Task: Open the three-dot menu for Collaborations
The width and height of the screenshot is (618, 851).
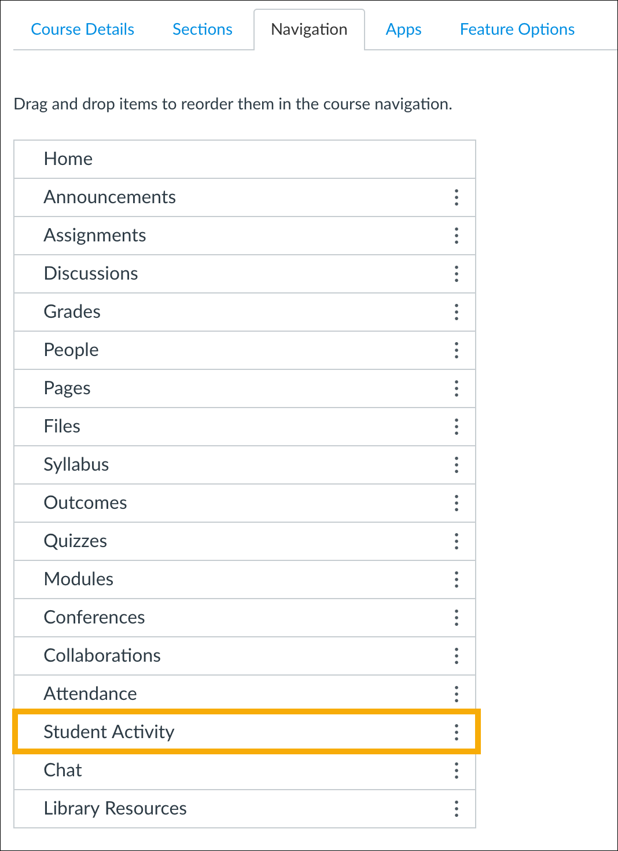Action: (x=457, y=656)
